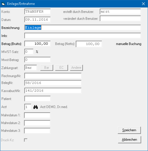Click the Einlage/Entnahme title bar window icon
The height and width of the screenshot is (151, 148).
(3, 4)
